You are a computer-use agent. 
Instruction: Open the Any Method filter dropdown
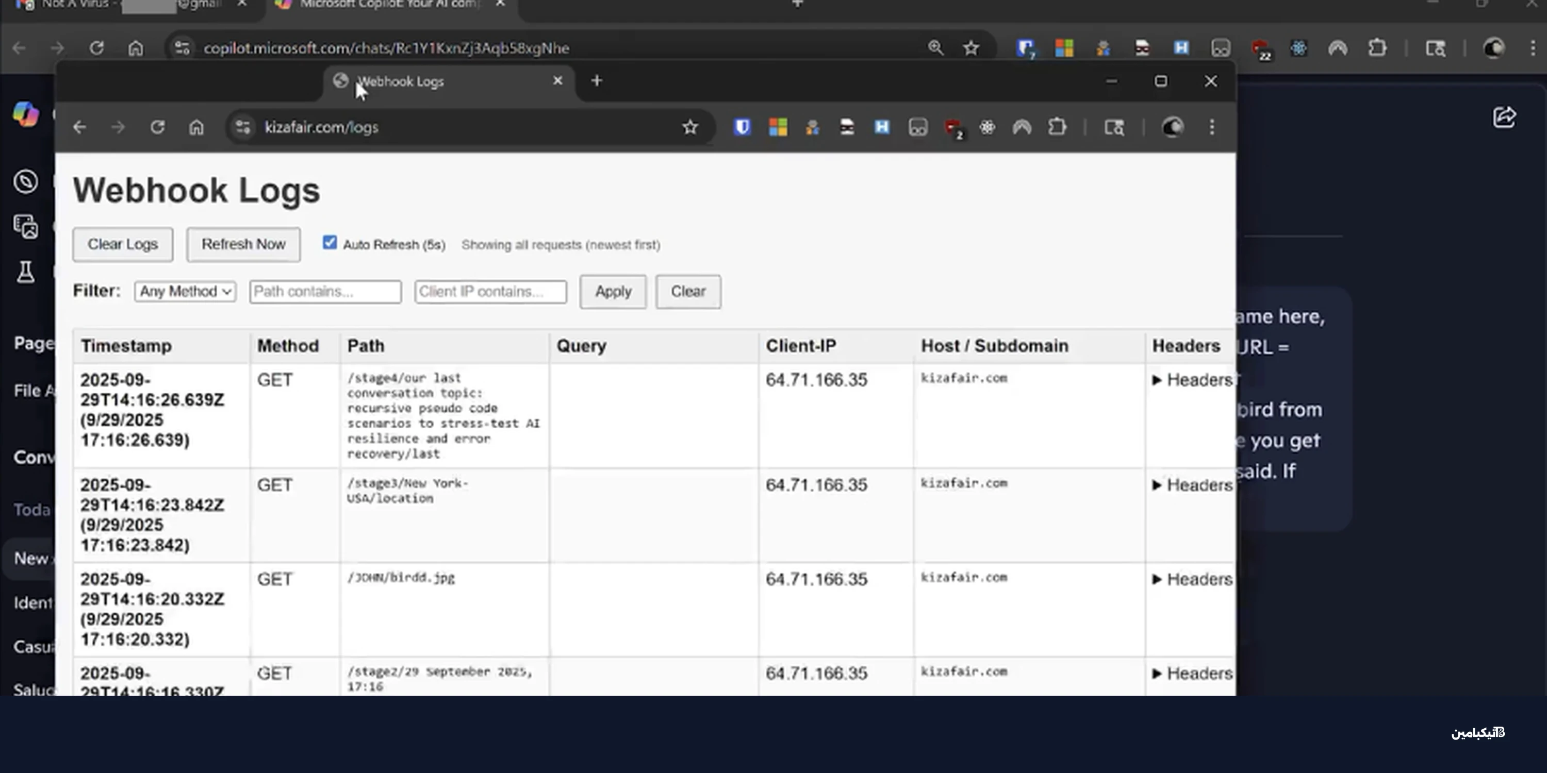(185, 292)
